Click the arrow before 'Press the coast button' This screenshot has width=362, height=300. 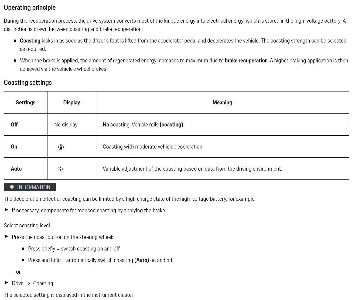[6, 237]
